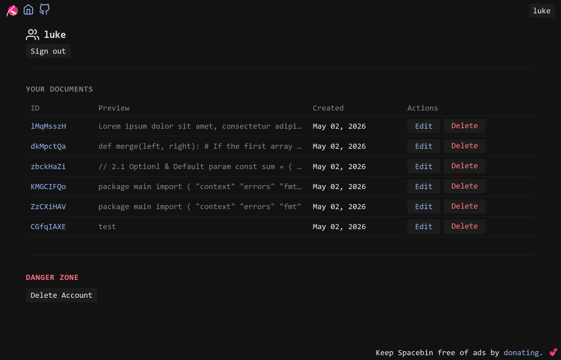This screenshot has height=360, width=561.
Task: Delete the dkMpctQa document
Action: pyautogui.click(x=464, y=146)
